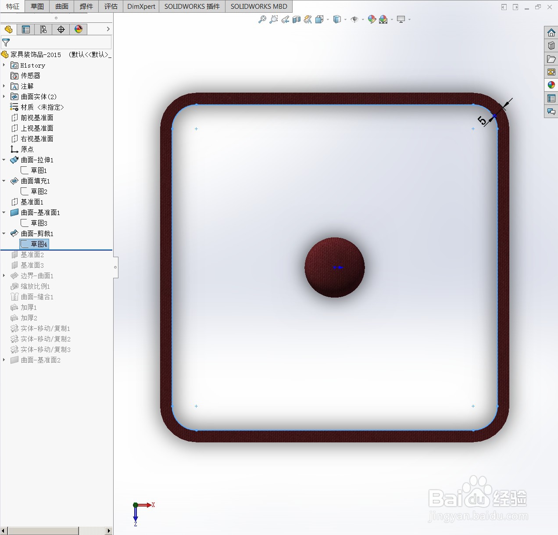
Task: Expand the 曲面实体(2) folder
Action: (4, 97)
